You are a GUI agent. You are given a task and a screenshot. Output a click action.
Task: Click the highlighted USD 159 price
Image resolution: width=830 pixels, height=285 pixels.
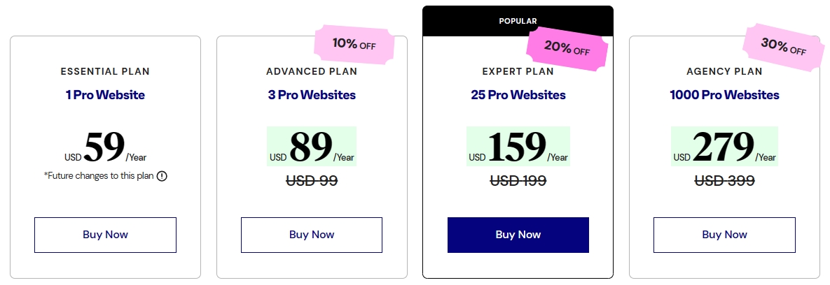[518, 147]
